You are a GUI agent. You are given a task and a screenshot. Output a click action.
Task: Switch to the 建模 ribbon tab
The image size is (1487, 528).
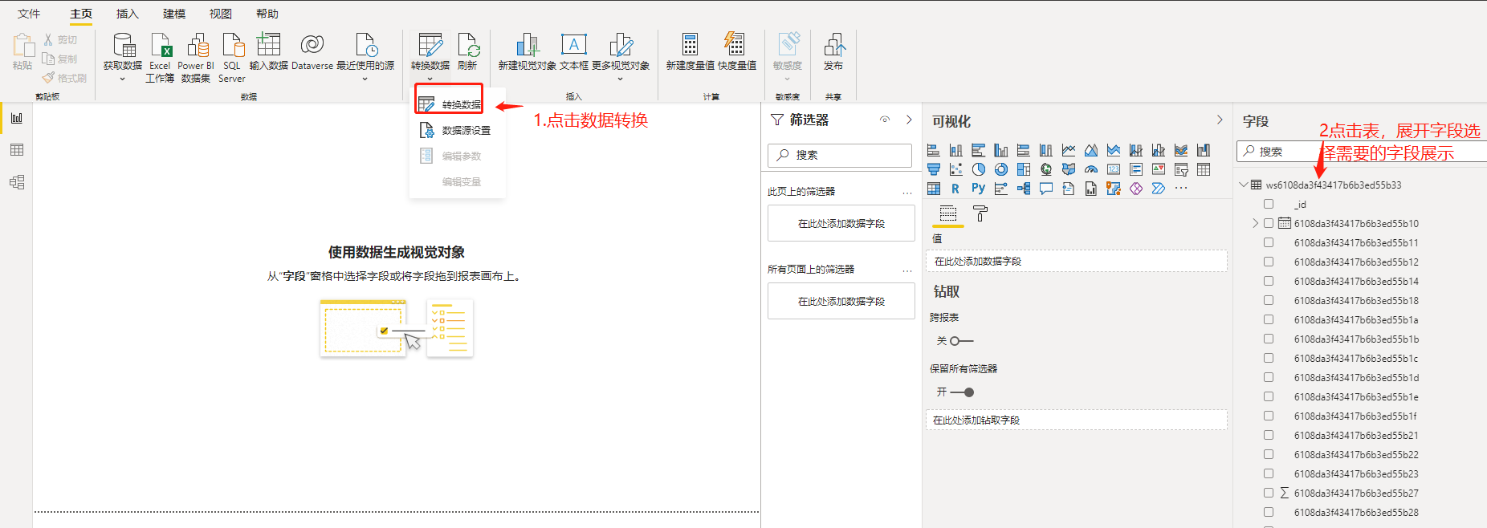[x=174, y=14]
